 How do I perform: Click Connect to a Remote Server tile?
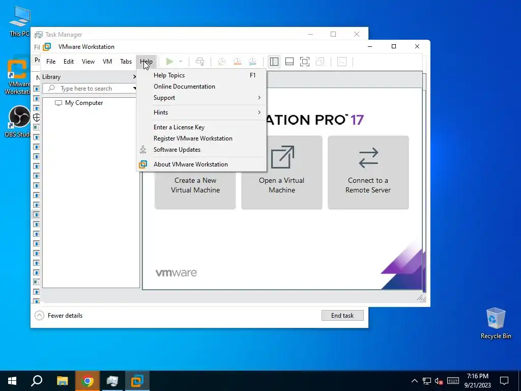[x=368, y=173]
